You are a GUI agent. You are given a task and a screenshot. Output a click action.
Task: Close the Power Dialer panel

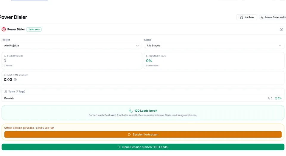pos(282,29)
